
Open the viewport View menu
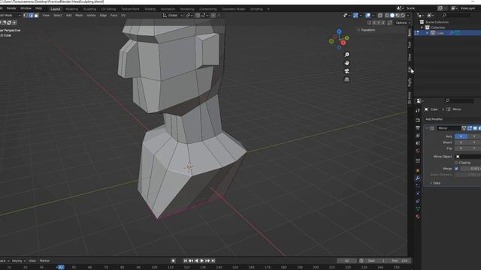point(46,15)
